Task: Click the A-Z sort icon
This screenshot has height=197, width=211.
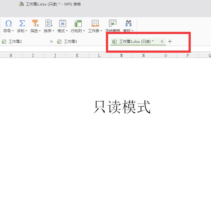Action: (x=49, y=23)
